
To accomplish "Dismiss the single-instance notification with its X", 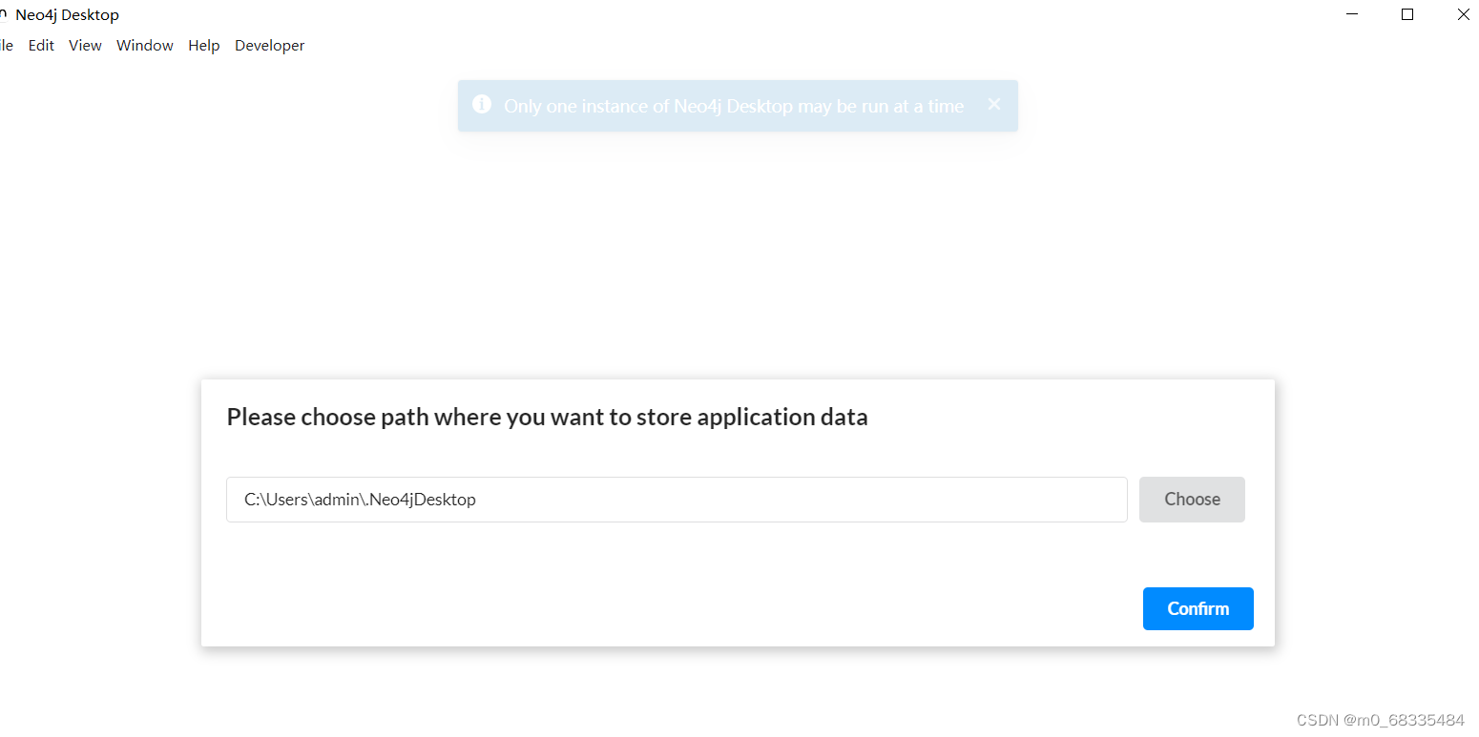I will [993, 104].
